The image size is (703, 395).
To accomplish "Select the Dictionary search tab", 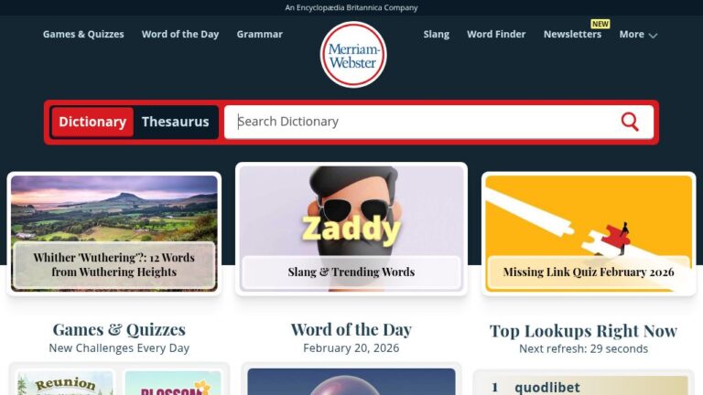I will point(92,122).
